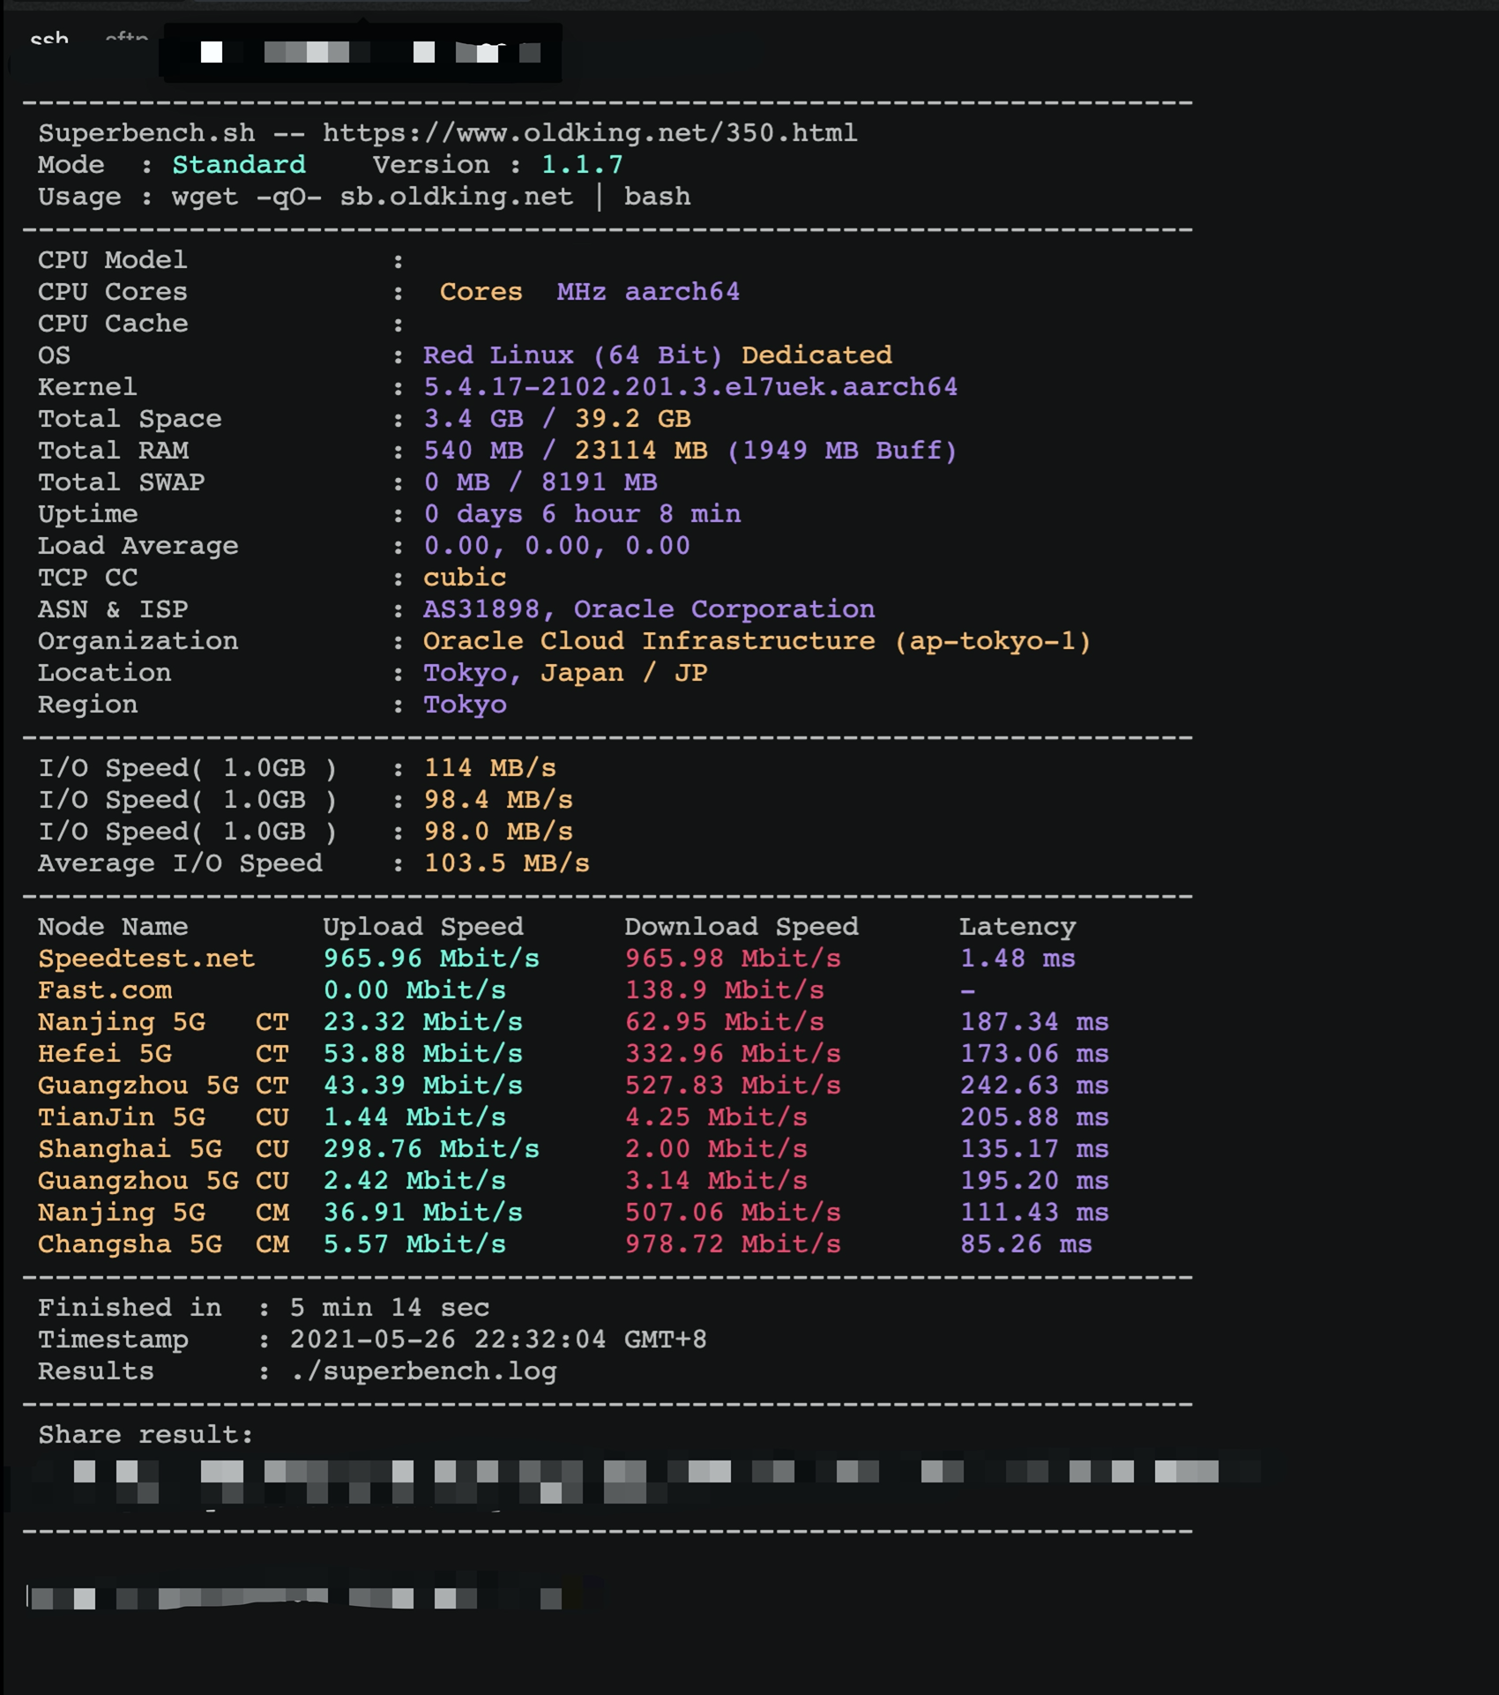This screenshot has width=1499, height=1695.
Task: Select the first I/O speed 114 MB/s
Action: 490,768
